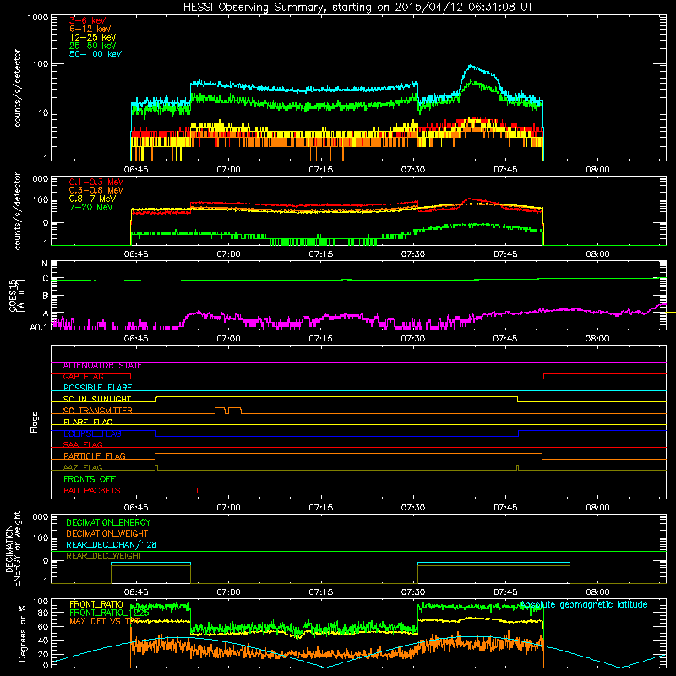Select the FLARE_FLAG label
This screenshot has width=676, height=676.
[88, 422]
